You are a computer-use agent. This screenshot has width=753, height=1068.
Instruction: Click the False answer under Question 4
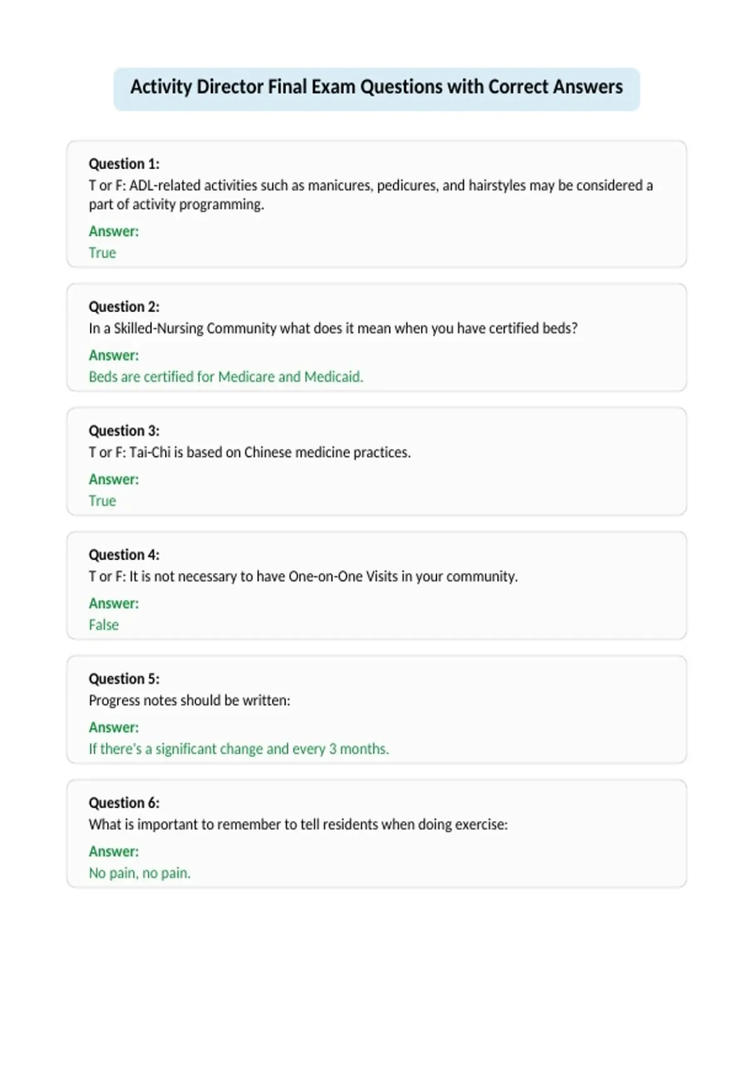coord(104,624)
